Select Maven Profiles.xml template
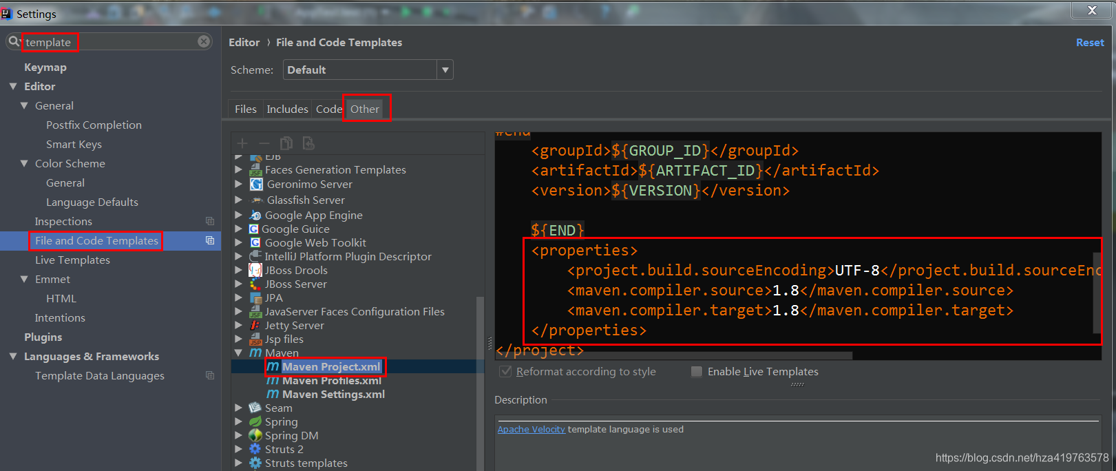Screen dimensions: 1116x471 (331, 381)
